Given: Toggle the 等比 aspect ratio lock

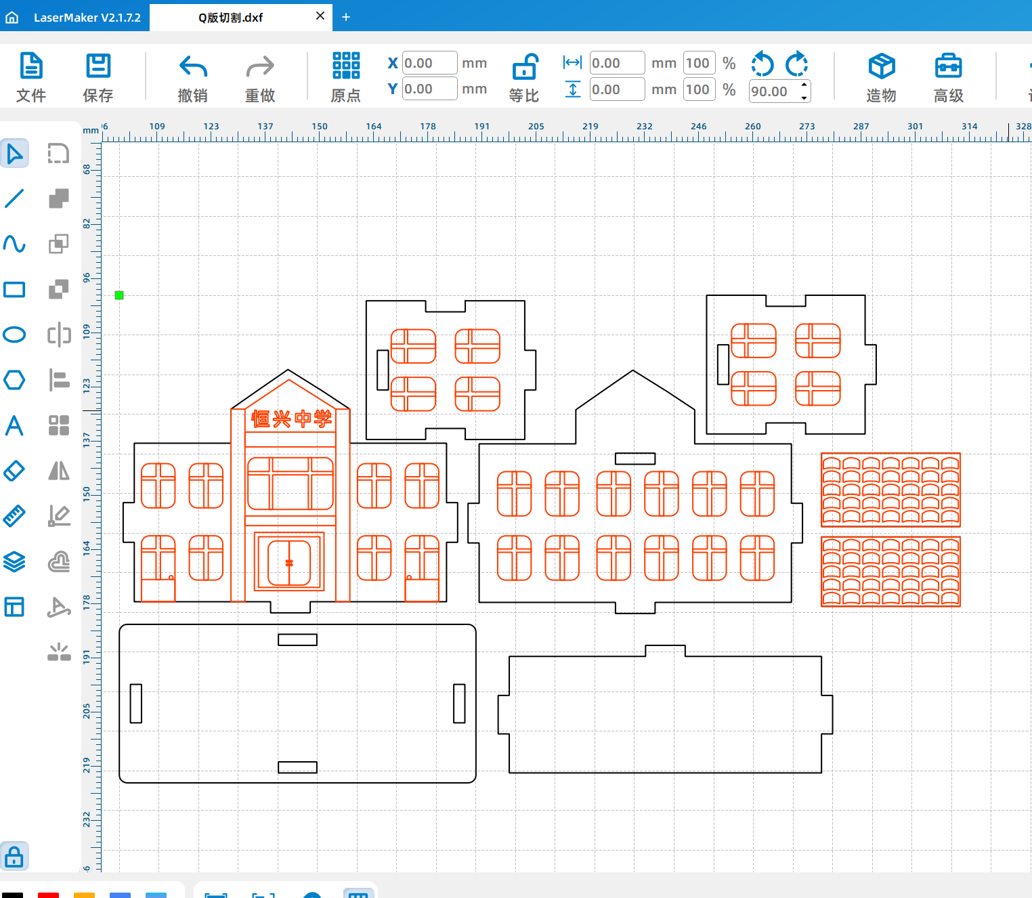Looking at the screenshot, I should [x=524, y=78].
